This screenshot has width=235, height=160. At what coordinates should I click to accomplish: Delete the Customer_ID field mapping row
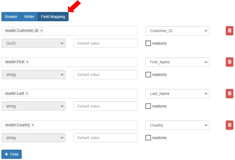point(229,31)
